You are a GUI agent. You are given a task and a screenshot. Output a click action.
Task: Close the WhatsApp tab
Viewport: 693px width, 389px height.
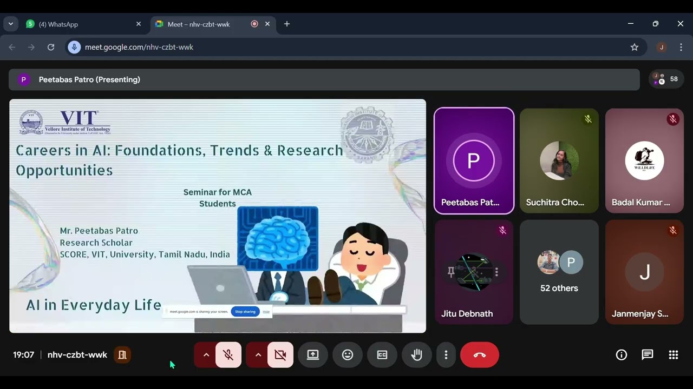tap(139, 24)
